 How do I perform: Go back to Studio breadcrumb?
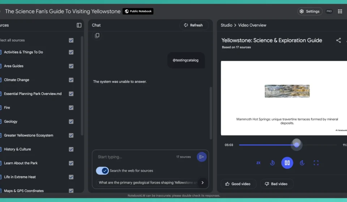(x=226, y=25)
